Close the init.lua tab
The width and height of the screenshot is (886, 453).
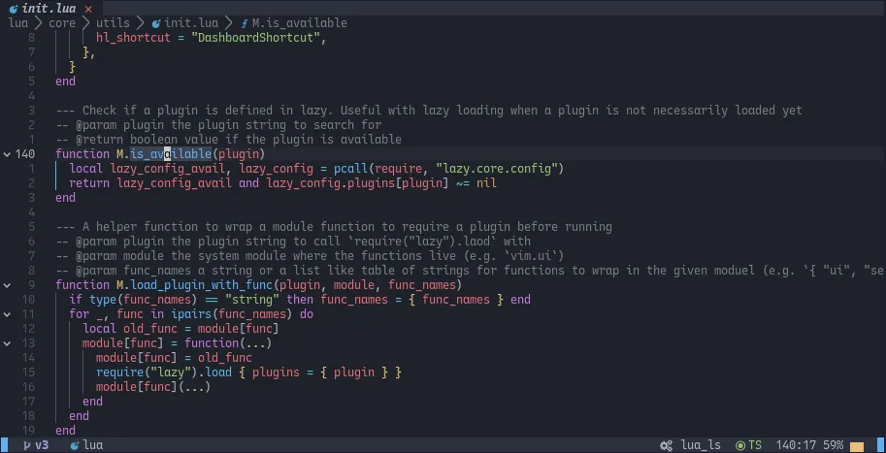point(88,8)
